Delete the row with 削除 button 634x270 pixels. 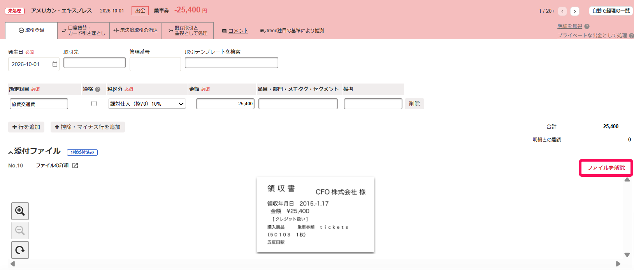pos(414,104)
